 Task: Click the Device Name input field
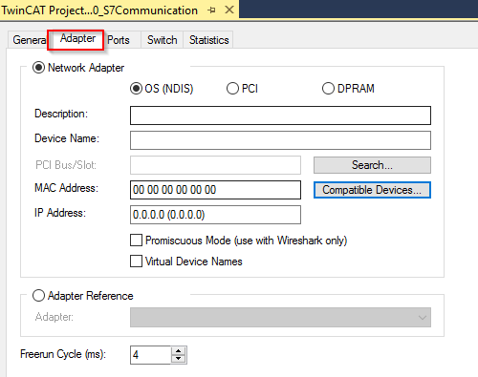[x=280, y=140]
